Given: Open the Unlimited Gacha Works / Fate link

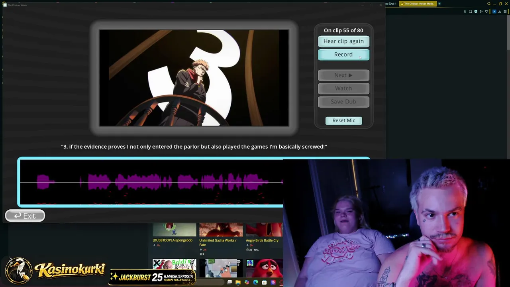Looking at the screenshot, I should [x=218, y=242].
